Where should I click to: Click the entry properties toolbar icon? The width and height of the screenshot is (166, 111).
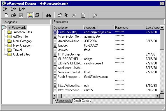point(60,15)
